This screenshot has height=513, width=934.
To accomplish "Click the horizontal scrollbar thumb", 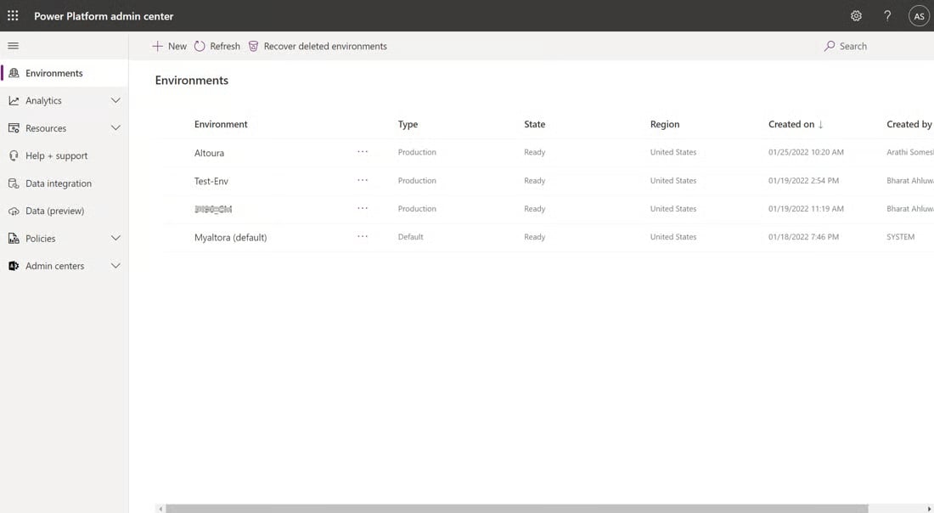I will click(517, 509).
